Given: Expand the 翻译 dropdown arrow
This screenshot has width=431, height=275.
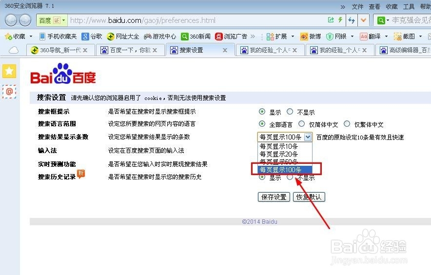Looking at the screenshot, I should click(x=386, y=36).
